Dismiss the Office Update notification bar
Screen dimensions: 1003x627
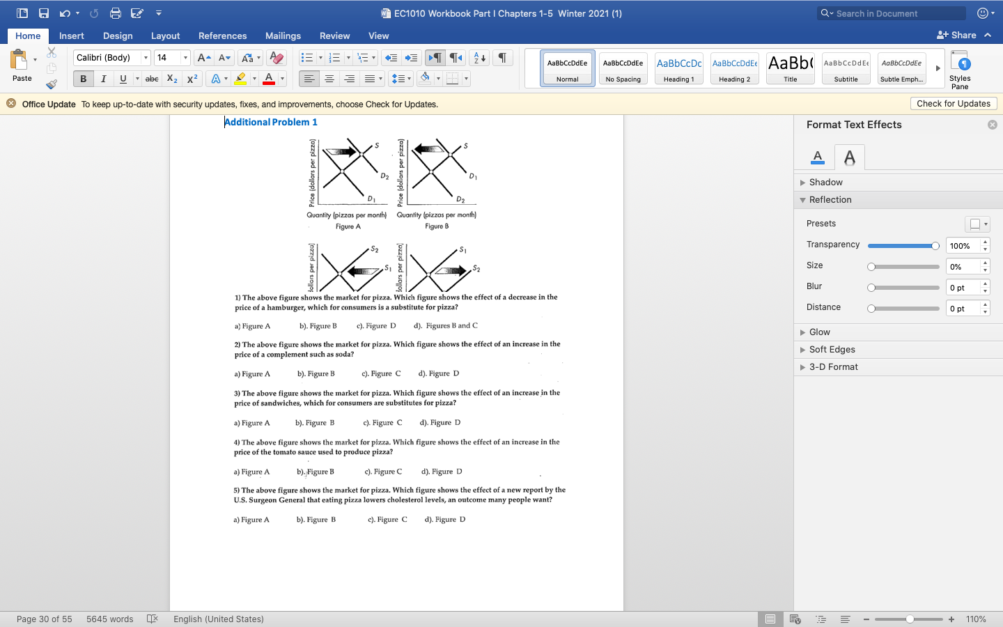11,104
